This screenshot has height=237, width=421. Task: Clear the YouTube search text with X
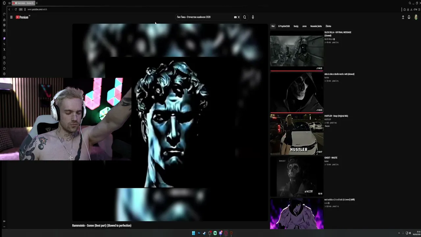tap(239, 17)
